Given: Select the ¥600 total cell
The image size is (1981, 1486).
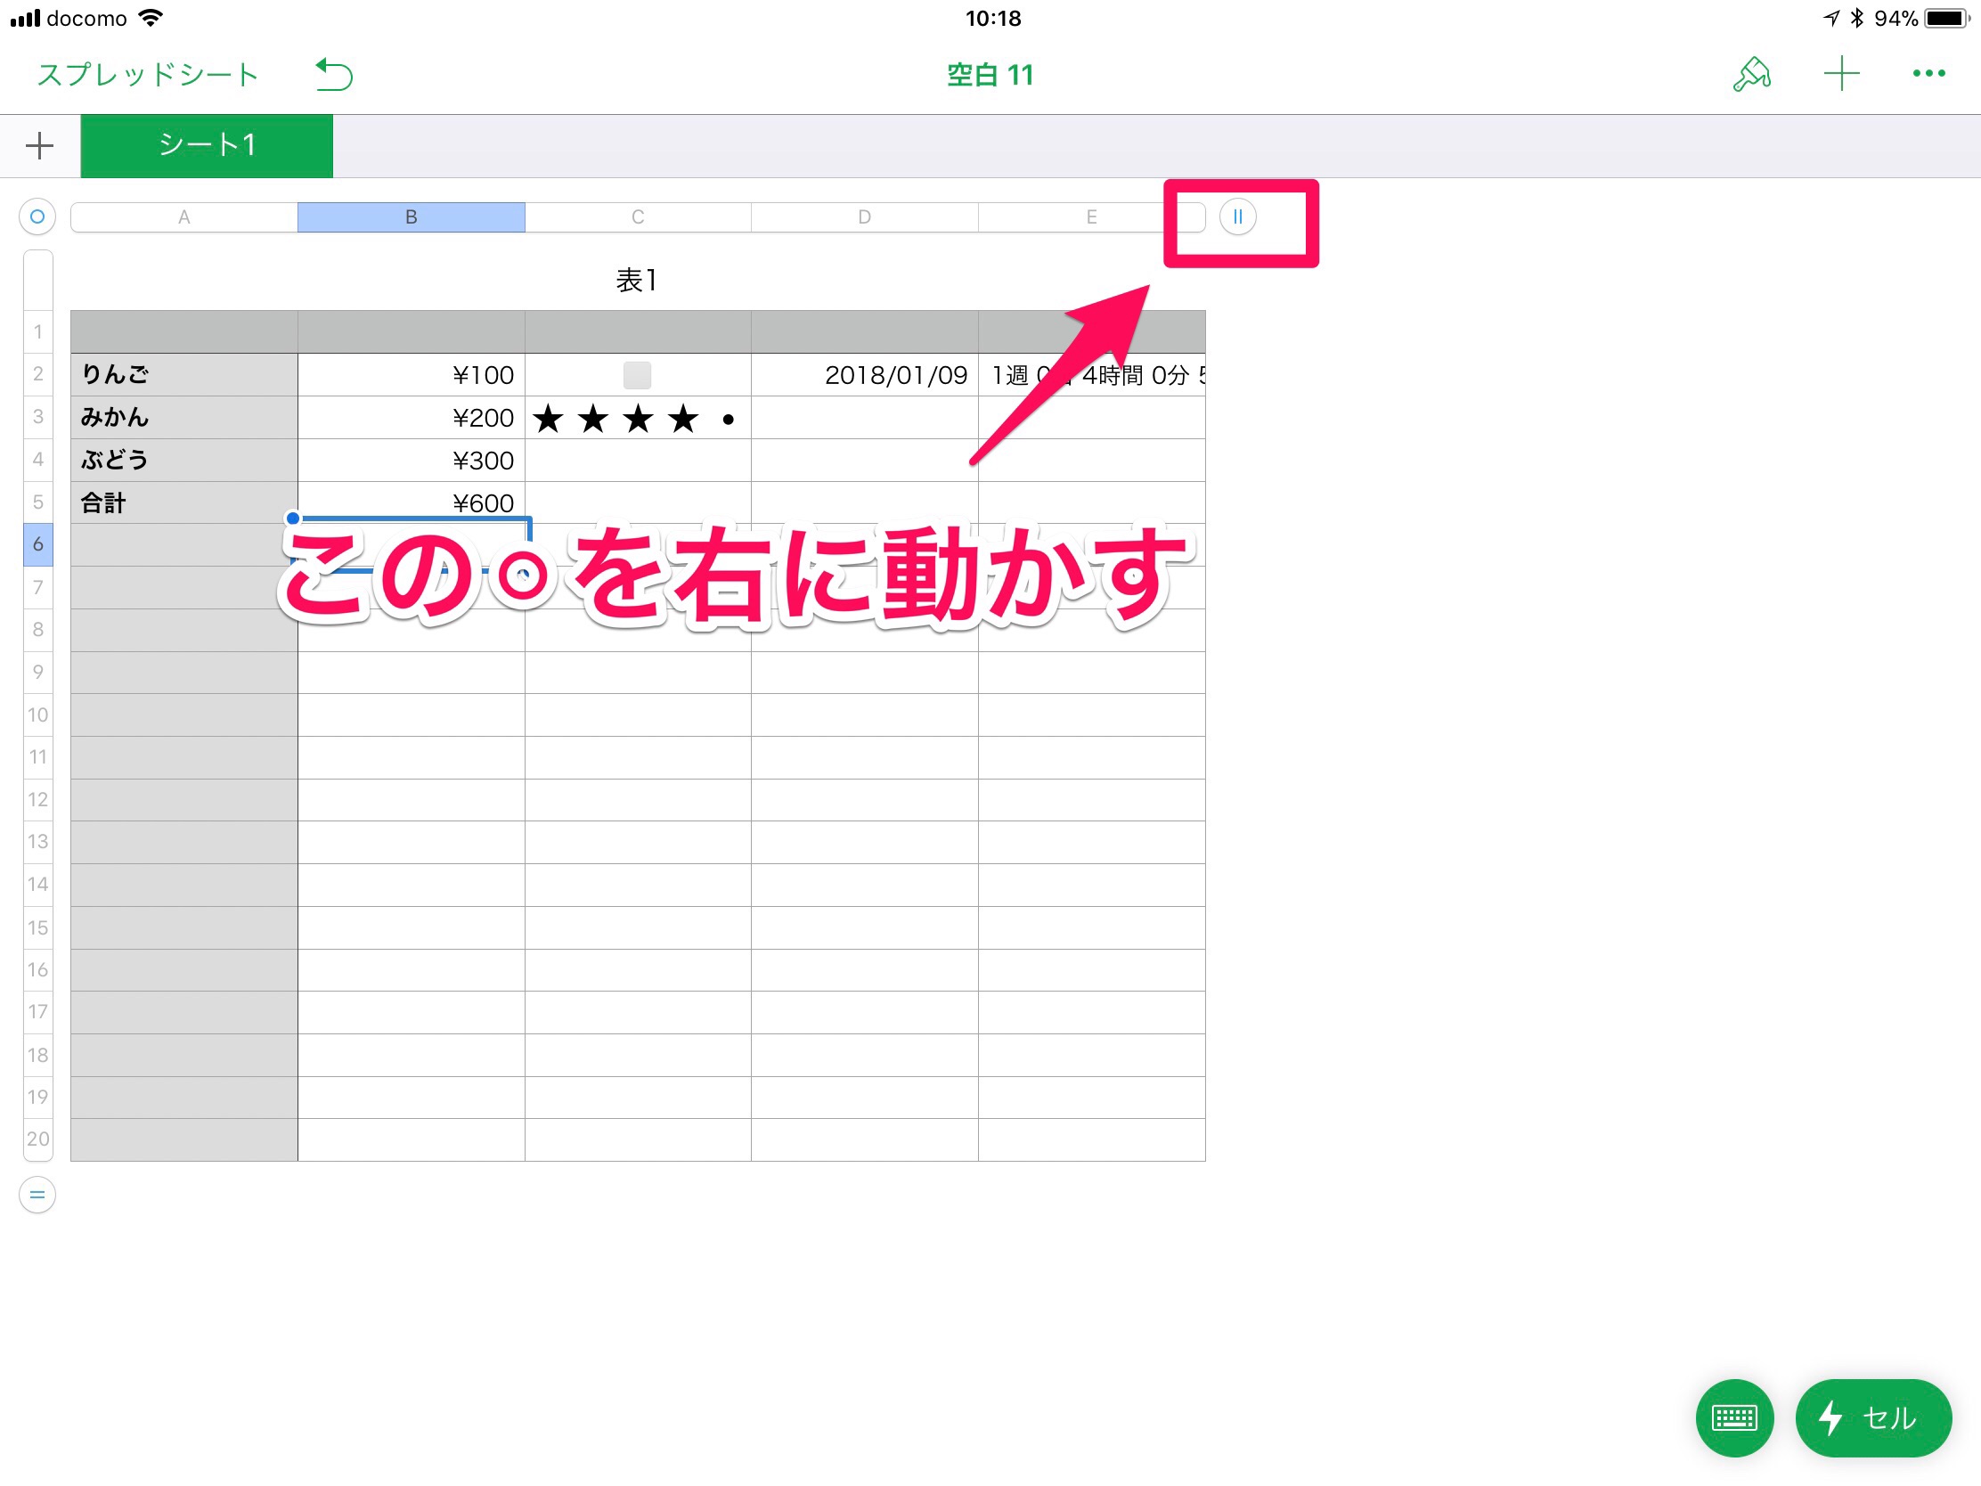Looking at the screenshot, I should tap(411, 502).
